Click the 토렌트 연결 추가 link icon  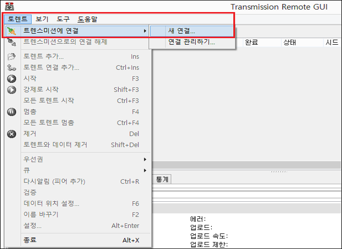coord(12,67)
